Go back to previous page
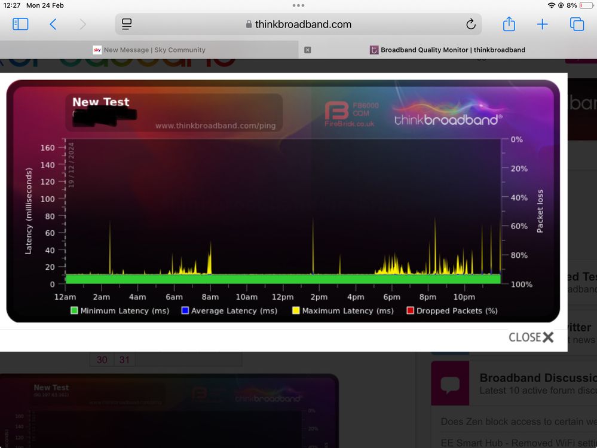 53,25
